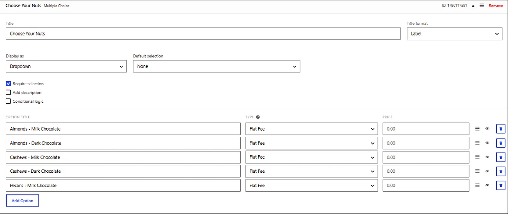Toggle visibility eye for Cashews - Dark Chocolate
Image resolution: width=508 pixels, height=214 pixels.
click(487, 171)
